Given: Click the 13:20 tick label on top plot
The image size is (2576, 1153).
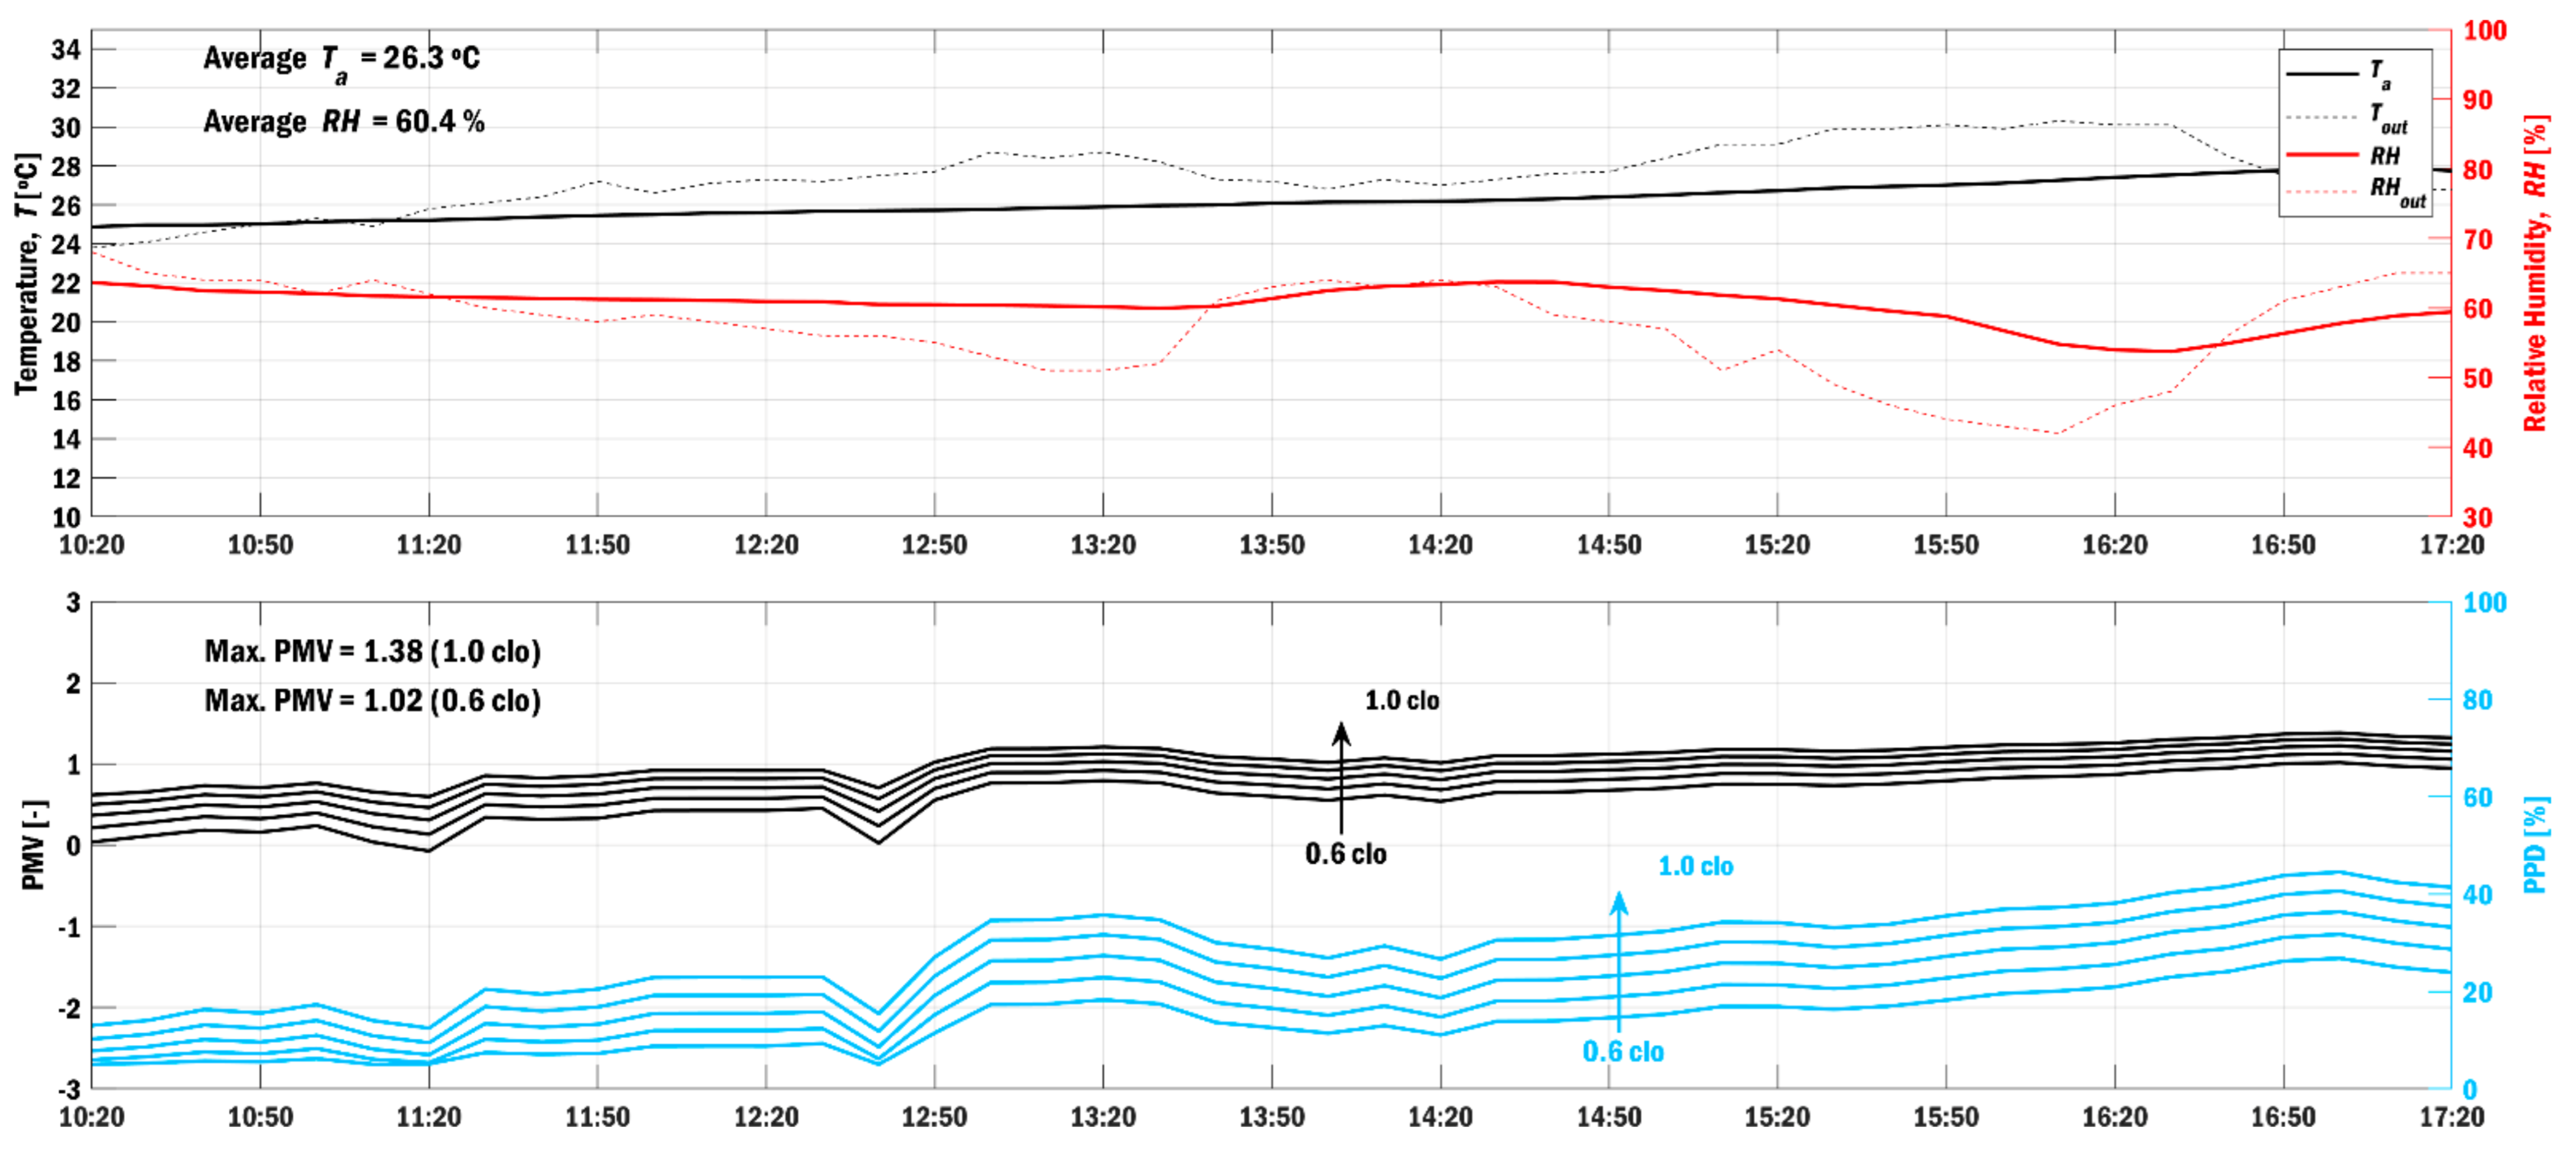Looking at the screenshot, I should coord(1103,545).
